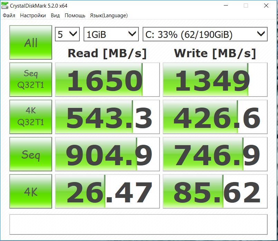Click the Write [MB/s] column header

coord(215,53)
